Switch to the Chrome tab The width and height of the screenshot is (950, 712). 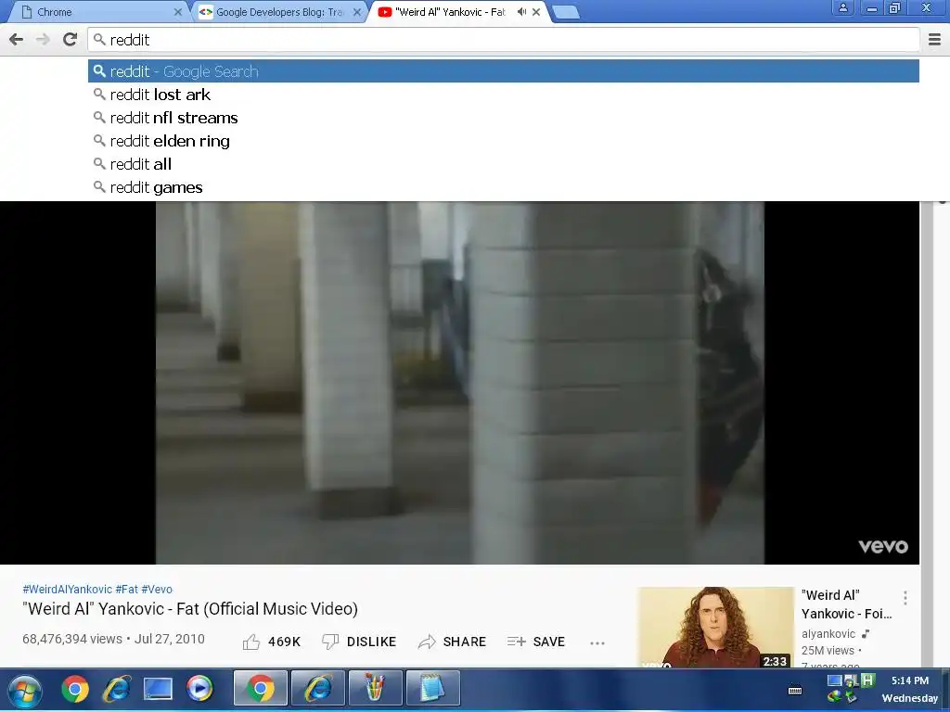[96, 12]
